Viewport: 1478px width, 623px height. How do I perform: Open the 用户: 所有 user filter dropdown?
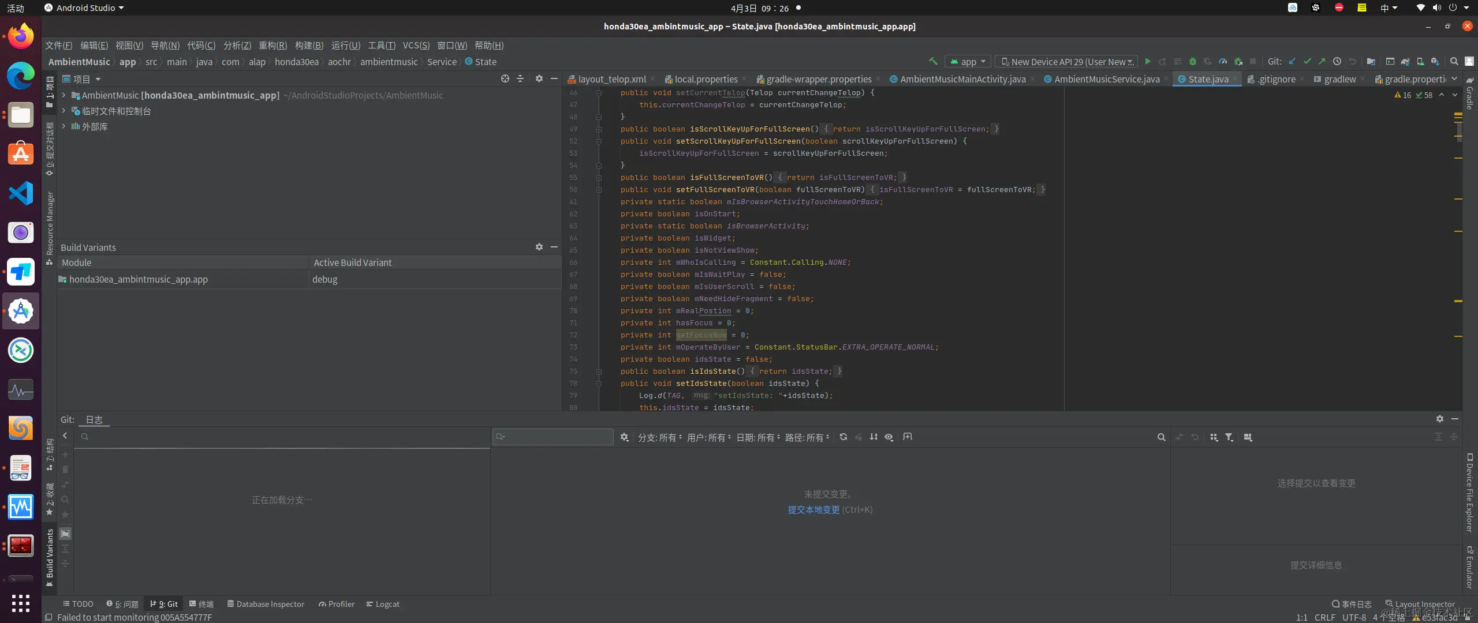709,437
